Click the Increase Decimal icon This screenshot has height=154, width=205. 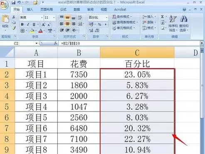91,30
